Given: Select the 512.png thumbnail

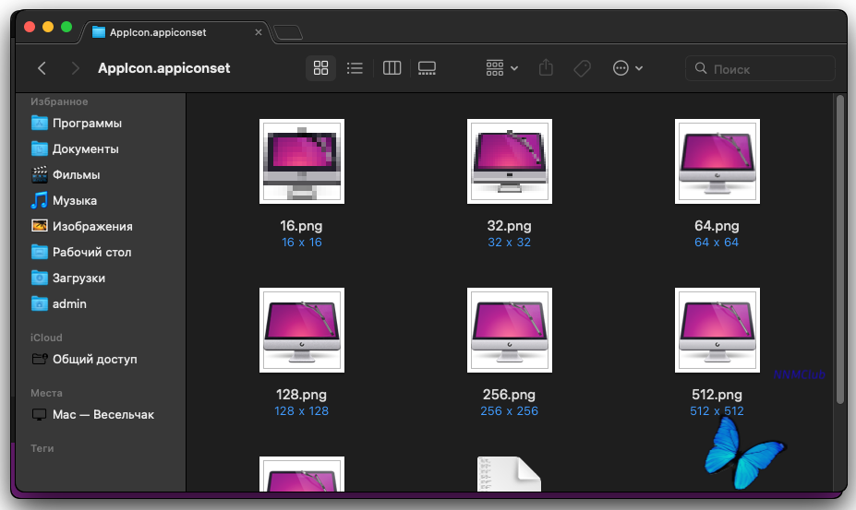Looking at the screenshot, I should click(x=717, y=330).
